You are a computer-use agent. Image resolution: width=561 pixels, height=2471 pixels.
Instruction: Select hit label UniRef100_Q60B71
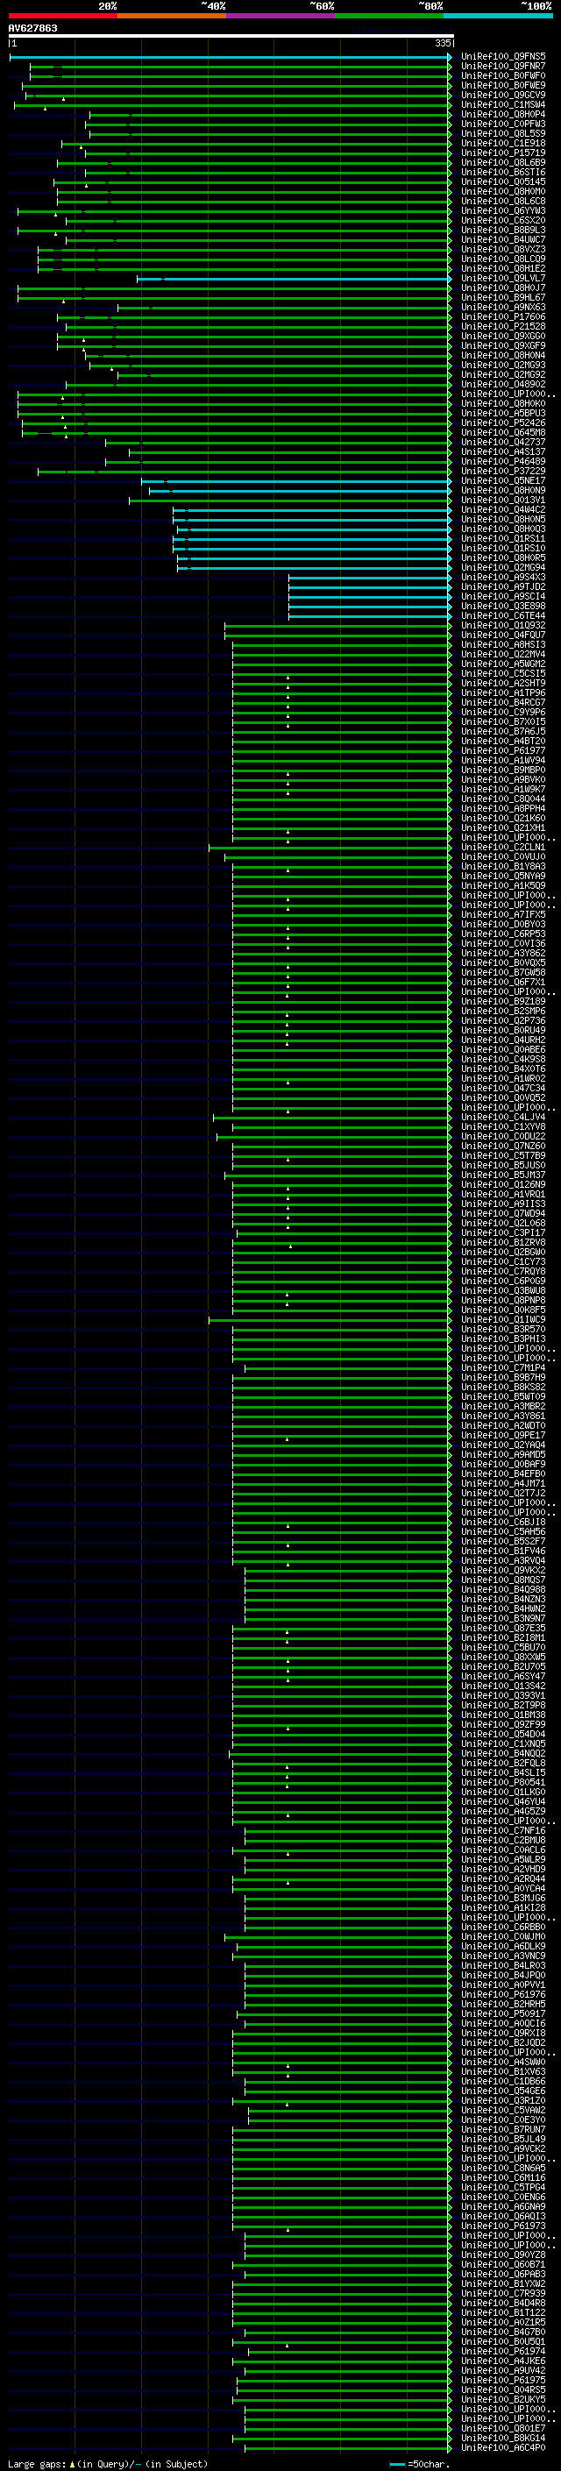[503, 2264]
